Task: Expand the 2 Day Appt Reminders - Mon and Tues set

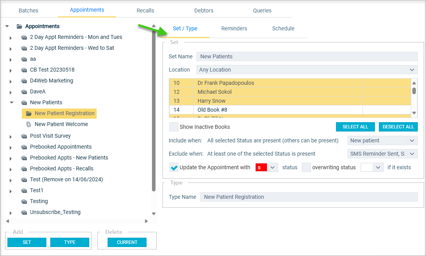Action: click(11, 38)
